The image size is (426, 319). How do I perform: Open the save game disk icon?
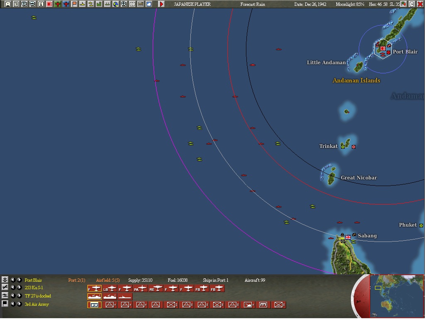point(8,4)
